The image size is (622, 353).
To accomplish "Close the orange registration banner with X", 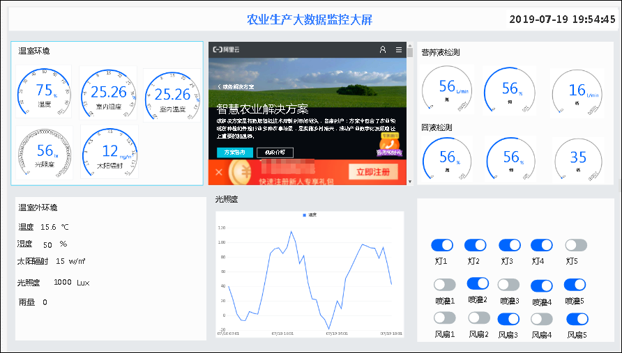I will tap(218, 173).
